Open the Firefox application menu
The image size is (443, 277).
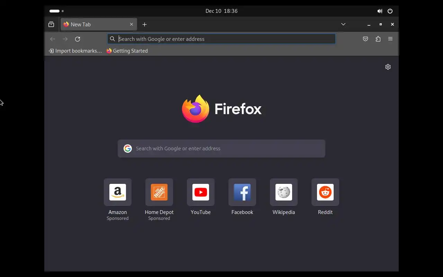click(x=390, y=39)
